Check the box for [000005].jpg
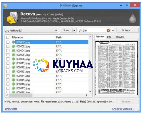Image resolution: width=143 pixels, height=114 pixels. pyautogui.click(x=8, y=55)
